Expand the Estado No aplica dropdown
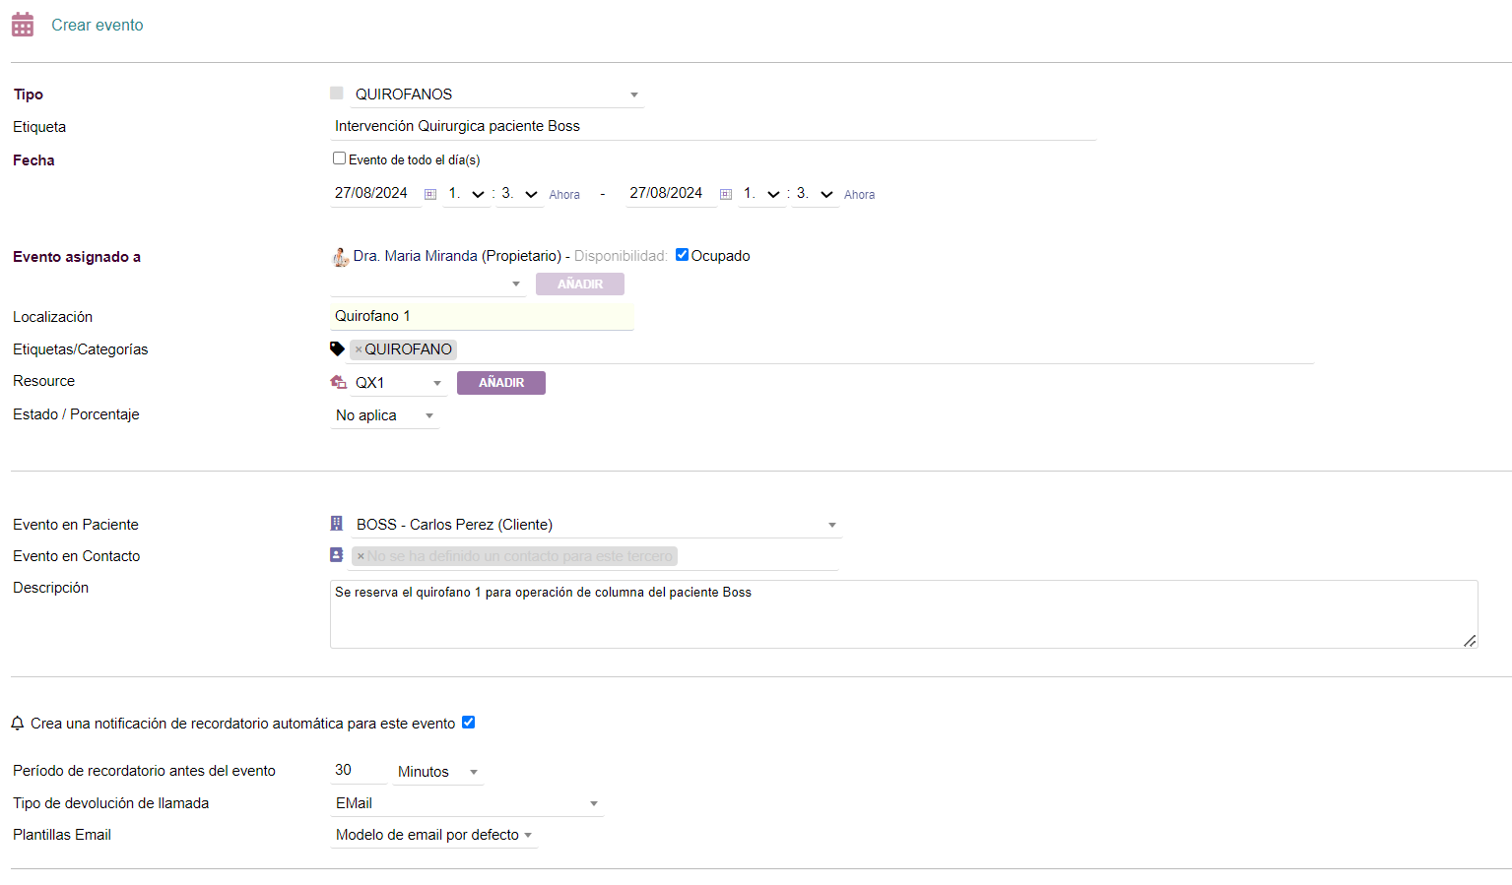This screenshot has width=1512, height=885. [384, 415]
